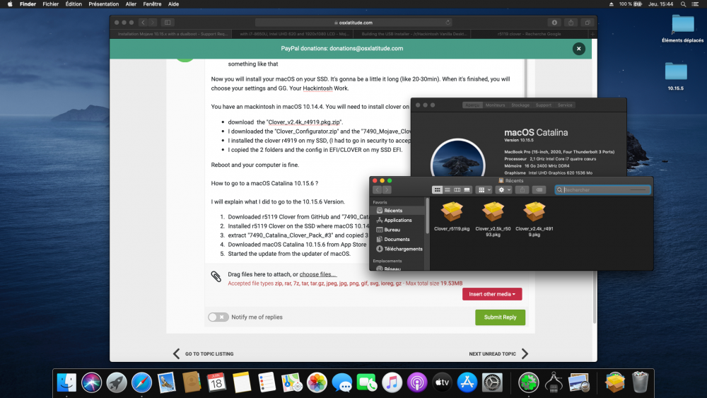Open Messages from the Dock

pyautogui.click(x=341, y=382)
